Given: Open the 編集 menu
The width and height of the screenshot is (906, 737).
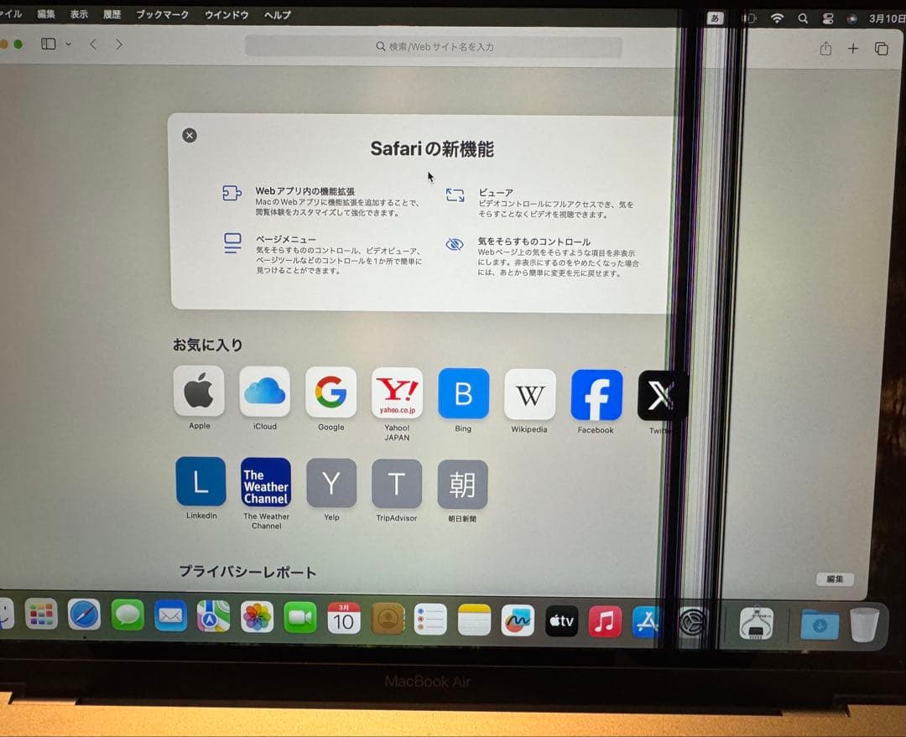Looking at the screenshot, I should tap(46, 14).
